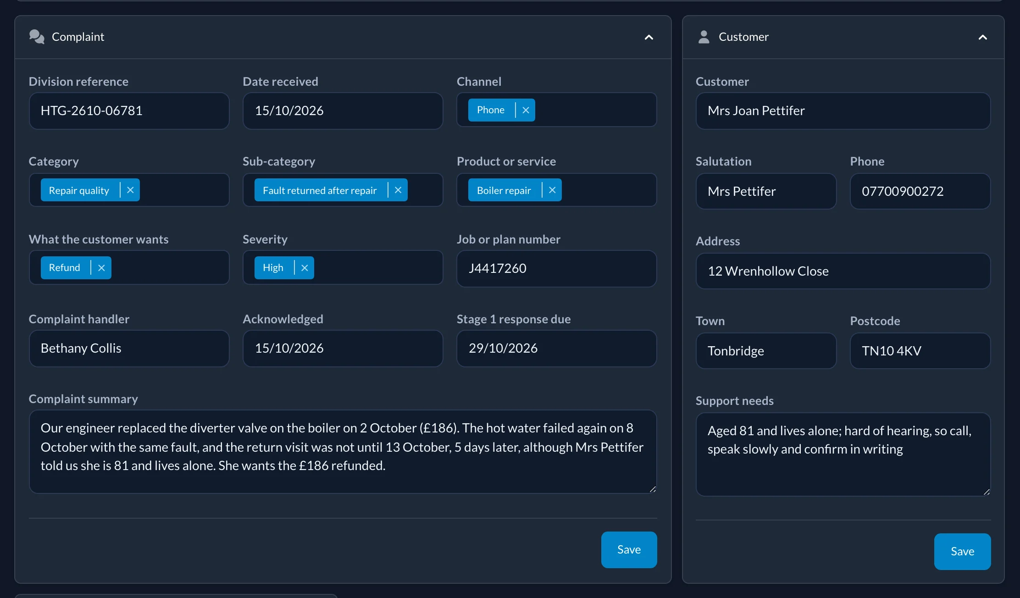Edit the Salutation field
Viewport: 1020px width, 598px height.
pos(766,191)
